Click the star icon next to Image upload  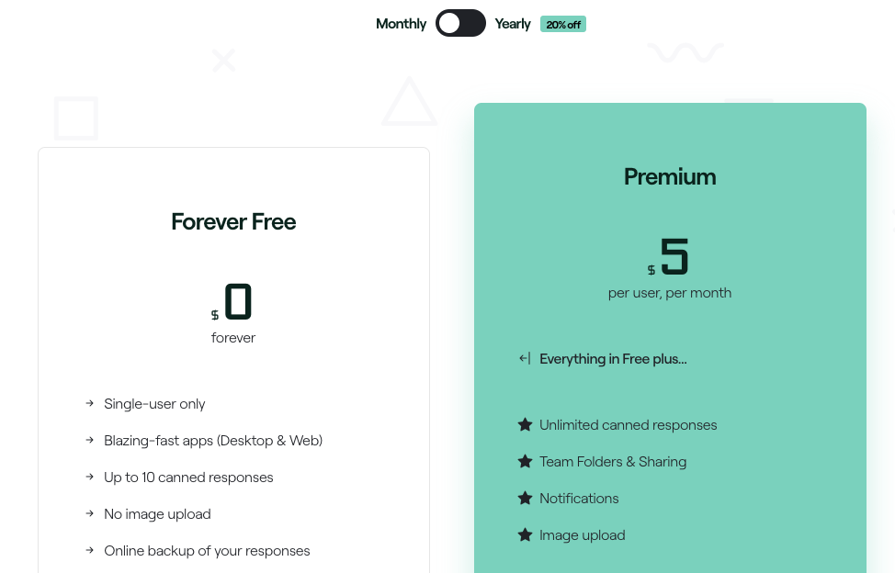point(525,535)
